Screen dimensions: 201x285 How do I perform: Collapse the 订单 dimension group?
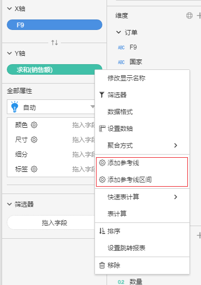(x=119, y=33)
